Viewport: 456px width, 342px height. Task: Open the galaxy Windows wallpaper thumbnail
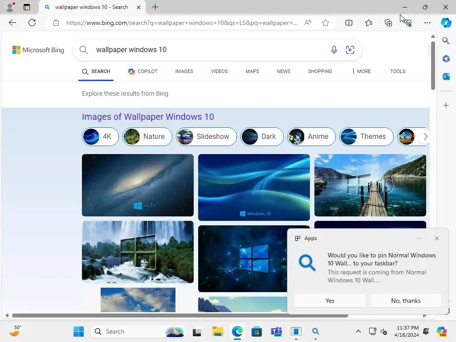pos(138,185)
